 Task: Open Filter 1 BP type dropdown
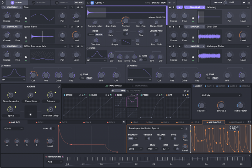pos(14,80)
